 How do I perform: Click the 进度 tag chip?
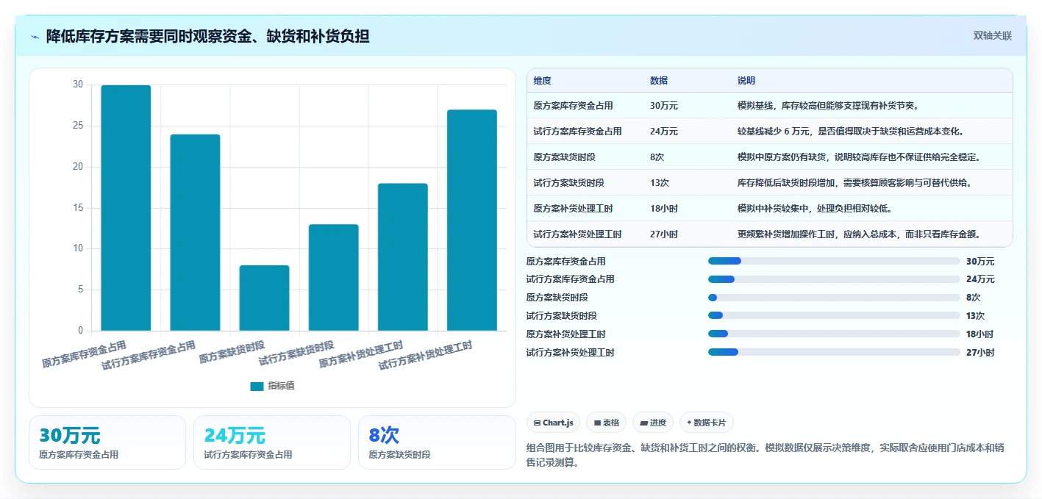[653, 423]
